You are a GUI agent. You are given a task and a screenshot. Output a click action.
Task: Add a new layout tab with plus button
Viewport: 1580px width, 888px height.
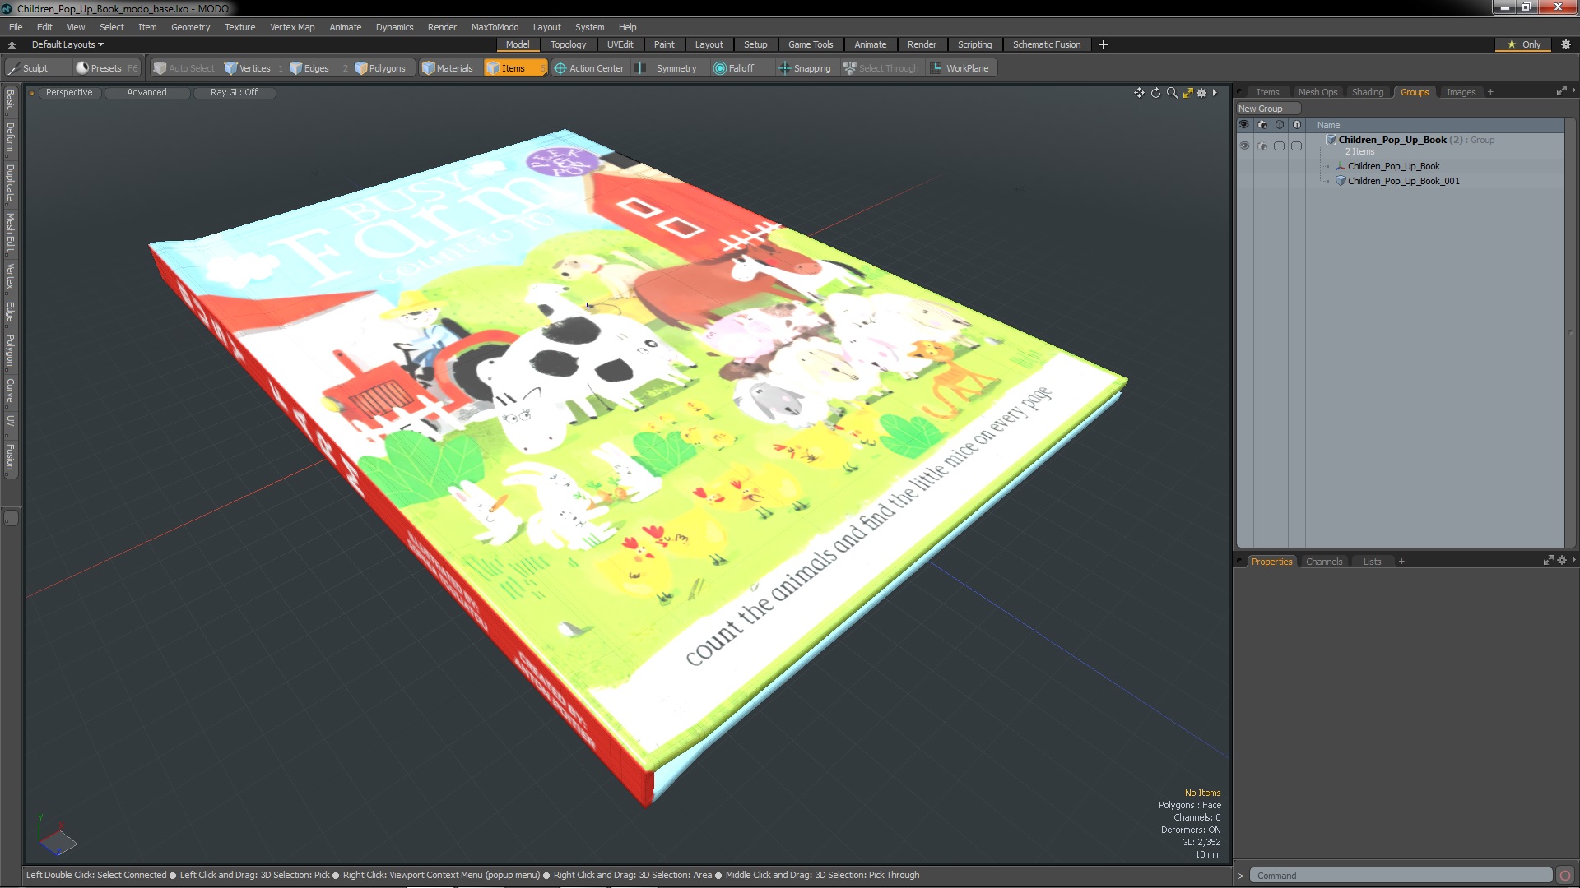click(x=1104, y=44)
